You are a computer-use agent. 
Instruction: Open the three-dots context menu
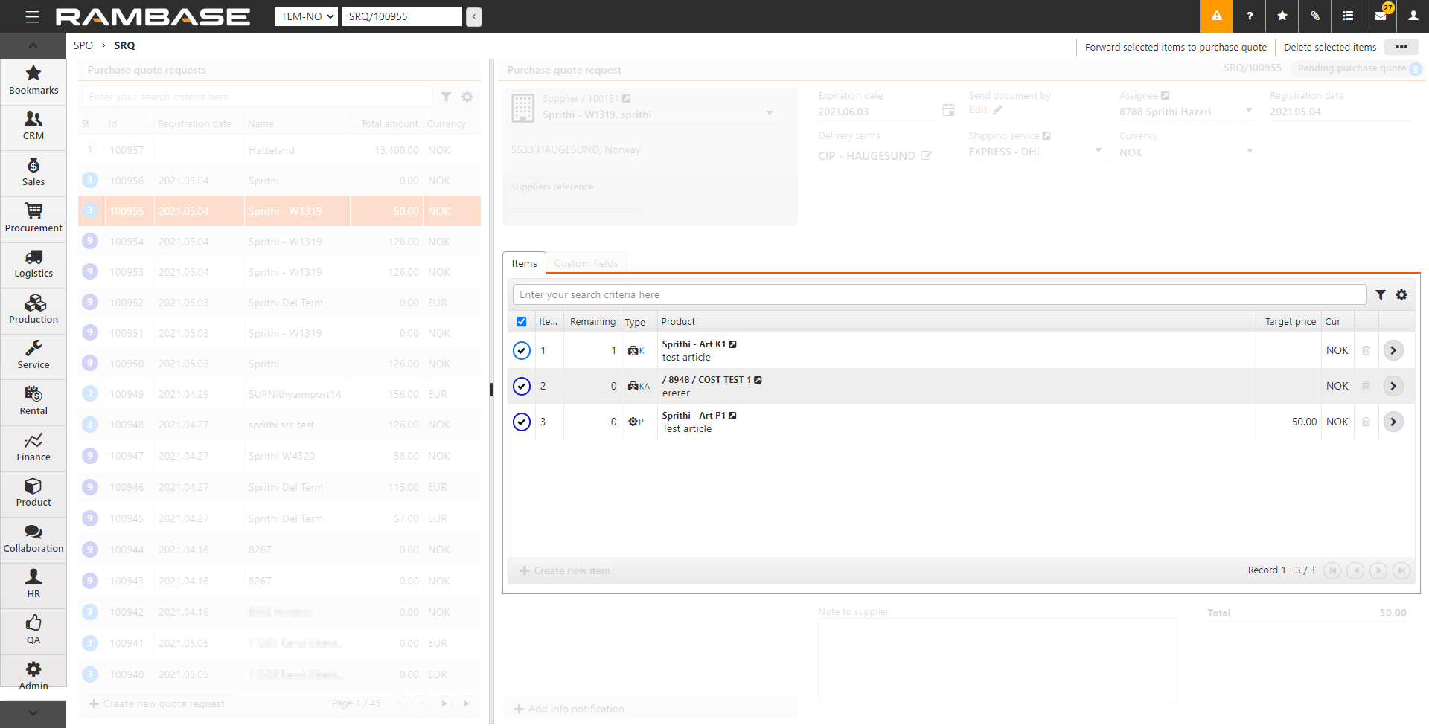coord(1401,47)
